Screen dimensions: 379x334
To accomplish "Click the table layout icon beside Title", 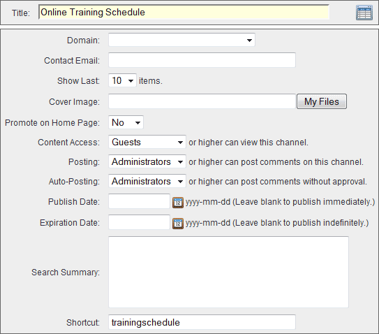I will point(364,13).
